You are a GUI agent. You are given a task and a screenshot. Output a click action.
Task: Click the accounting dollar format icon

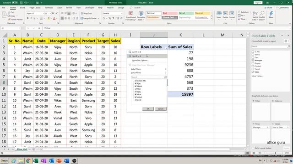click(x=104, y=18)
